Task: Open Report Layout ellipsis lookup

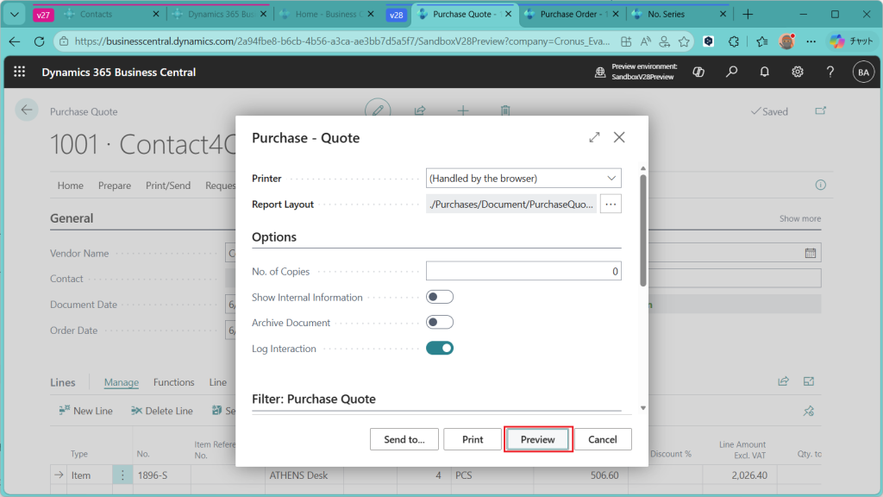Action: 611,204
